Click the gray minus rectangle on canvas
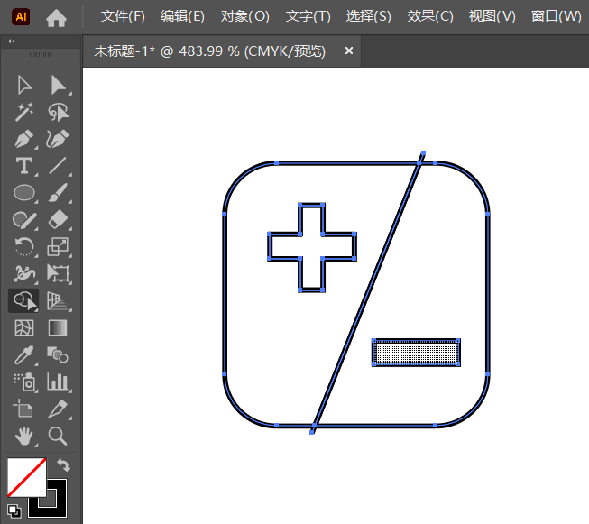The image size is (589, 524). tap(416, 353)
